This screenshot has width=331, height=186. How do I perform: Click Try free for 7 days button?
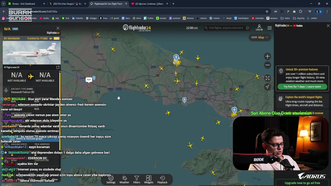(x=302, y=87)
